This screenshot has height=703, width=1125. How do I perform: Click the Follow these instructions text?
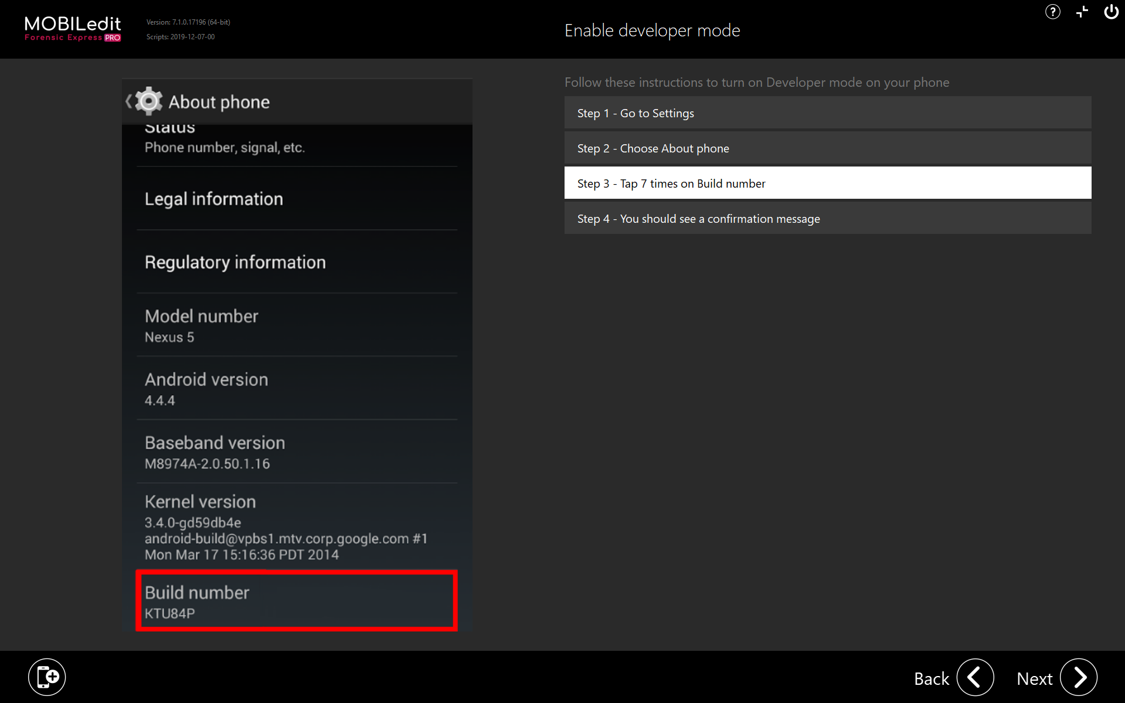[x=757, y=82]
